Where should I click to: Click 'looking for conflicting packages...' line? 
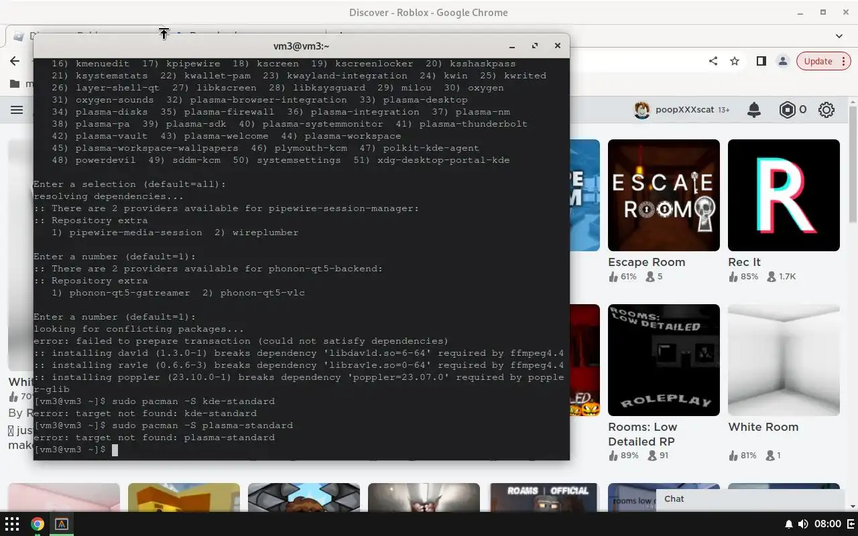click(139, 329)
